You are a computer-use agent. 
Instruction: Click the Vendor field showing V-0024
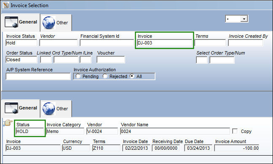click(x=102, y=131)
